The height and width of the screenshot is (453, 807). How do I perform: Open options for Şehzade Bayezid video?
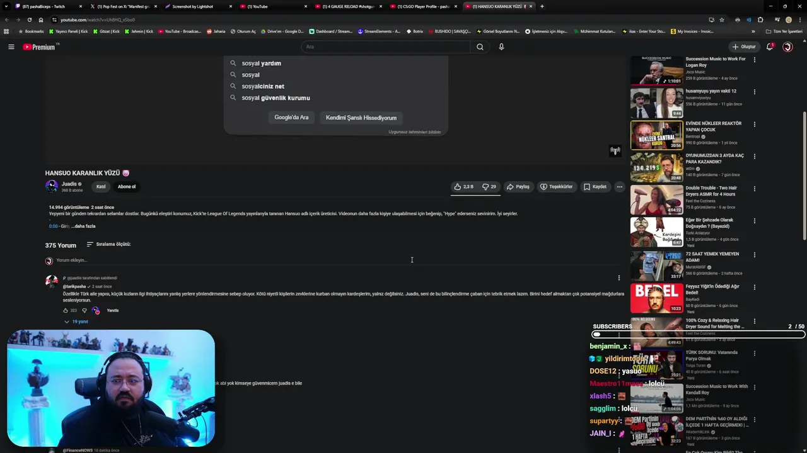tap(754, 221)
